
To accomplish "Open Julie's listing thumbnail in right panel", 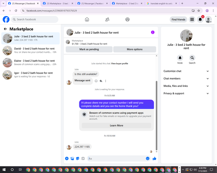I will tap(186, 35).
